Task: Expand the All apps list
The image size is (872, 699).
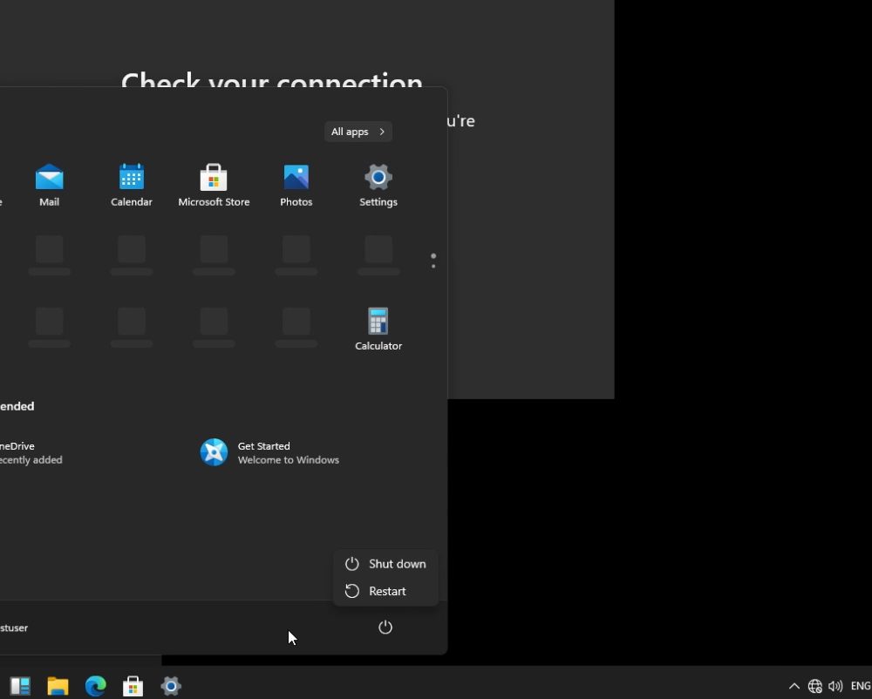Action: tap(358, 132)
